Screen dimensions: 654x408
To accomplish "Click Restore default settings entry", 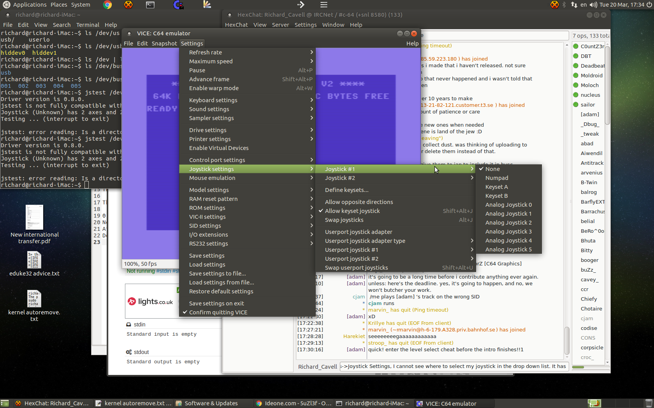I will tap(247, 291).
